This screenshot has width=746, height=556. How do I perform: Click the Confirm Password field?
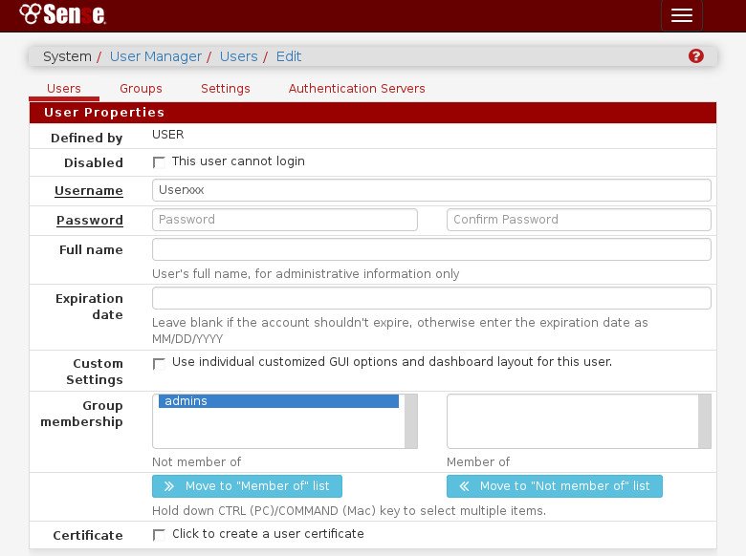pos(579,220)
